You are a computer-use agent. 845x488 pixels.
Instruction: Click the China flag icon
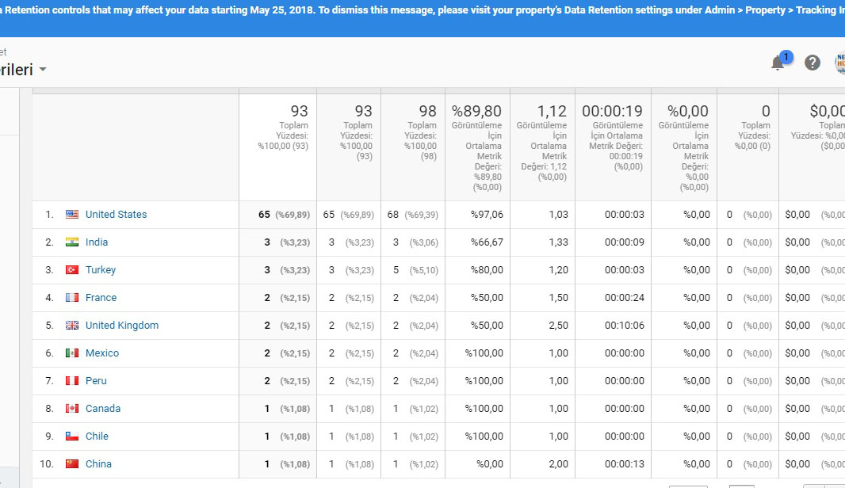(72, 463)
